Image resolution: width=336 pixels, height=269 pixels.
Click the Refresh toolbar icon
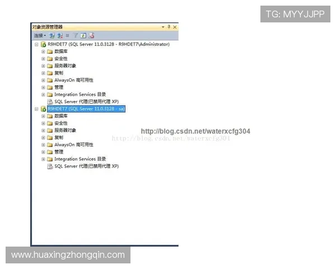[x=83, y=35]
